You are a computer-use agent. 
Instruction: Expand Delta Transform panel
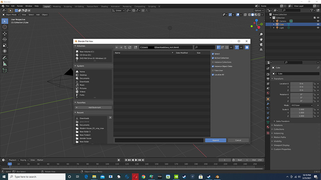(282, 121)
